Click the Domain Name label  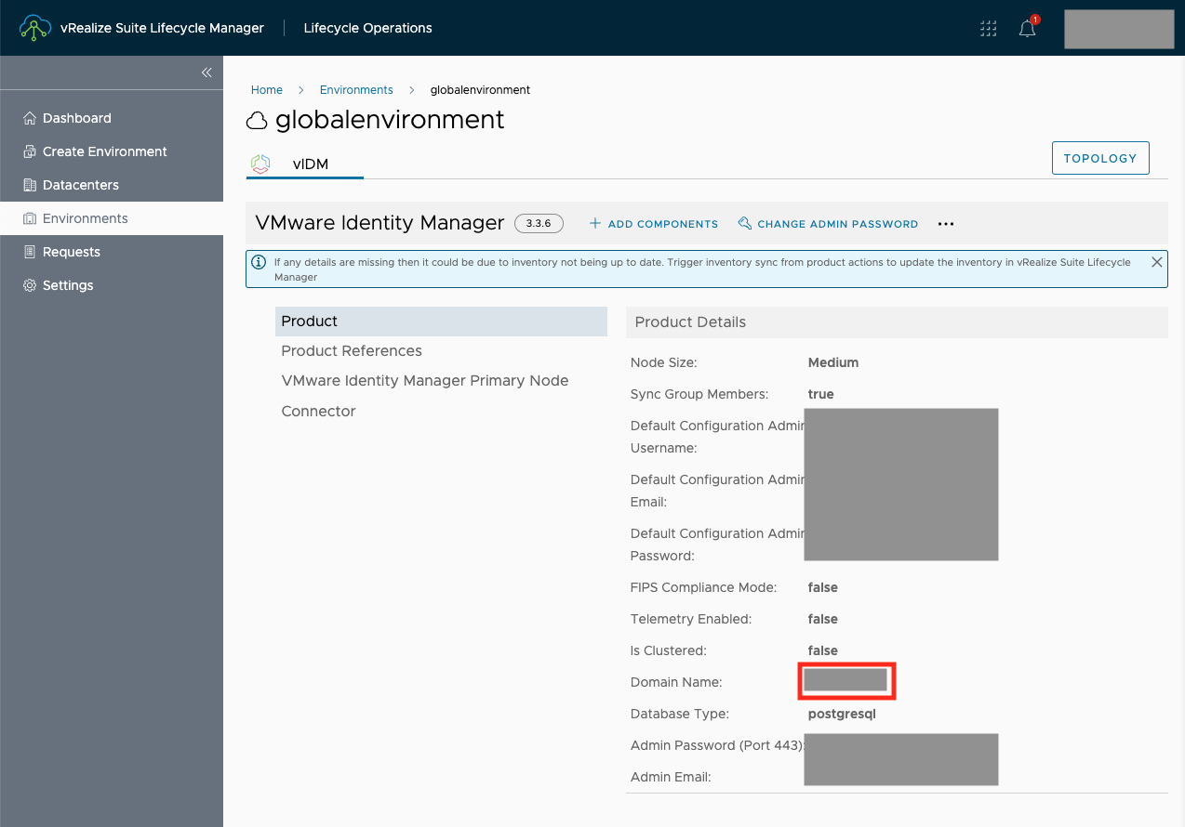tap(676, 682)
